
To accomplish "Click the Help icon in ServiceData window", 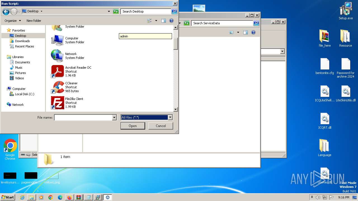I will [x=253, y=32].
